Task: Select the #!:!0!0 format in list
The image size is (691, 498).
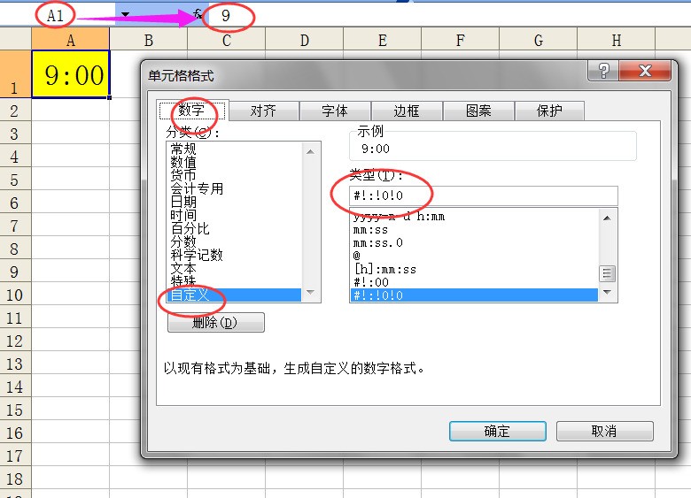Action: tap(474, 295)
